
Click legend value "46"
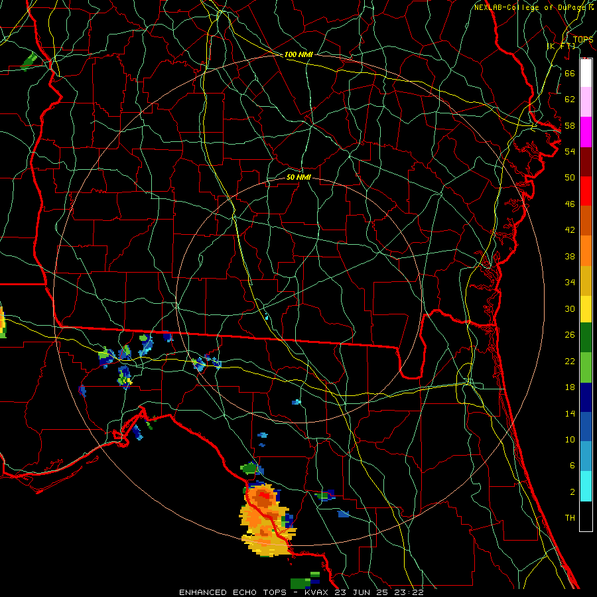coord(570,204)
